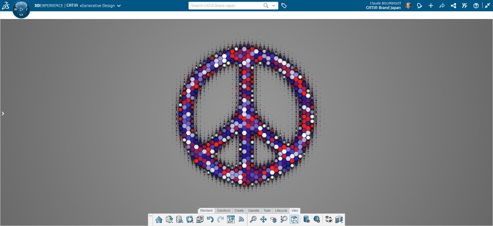Switch to the Lifecycle tab

click(281, 211)
